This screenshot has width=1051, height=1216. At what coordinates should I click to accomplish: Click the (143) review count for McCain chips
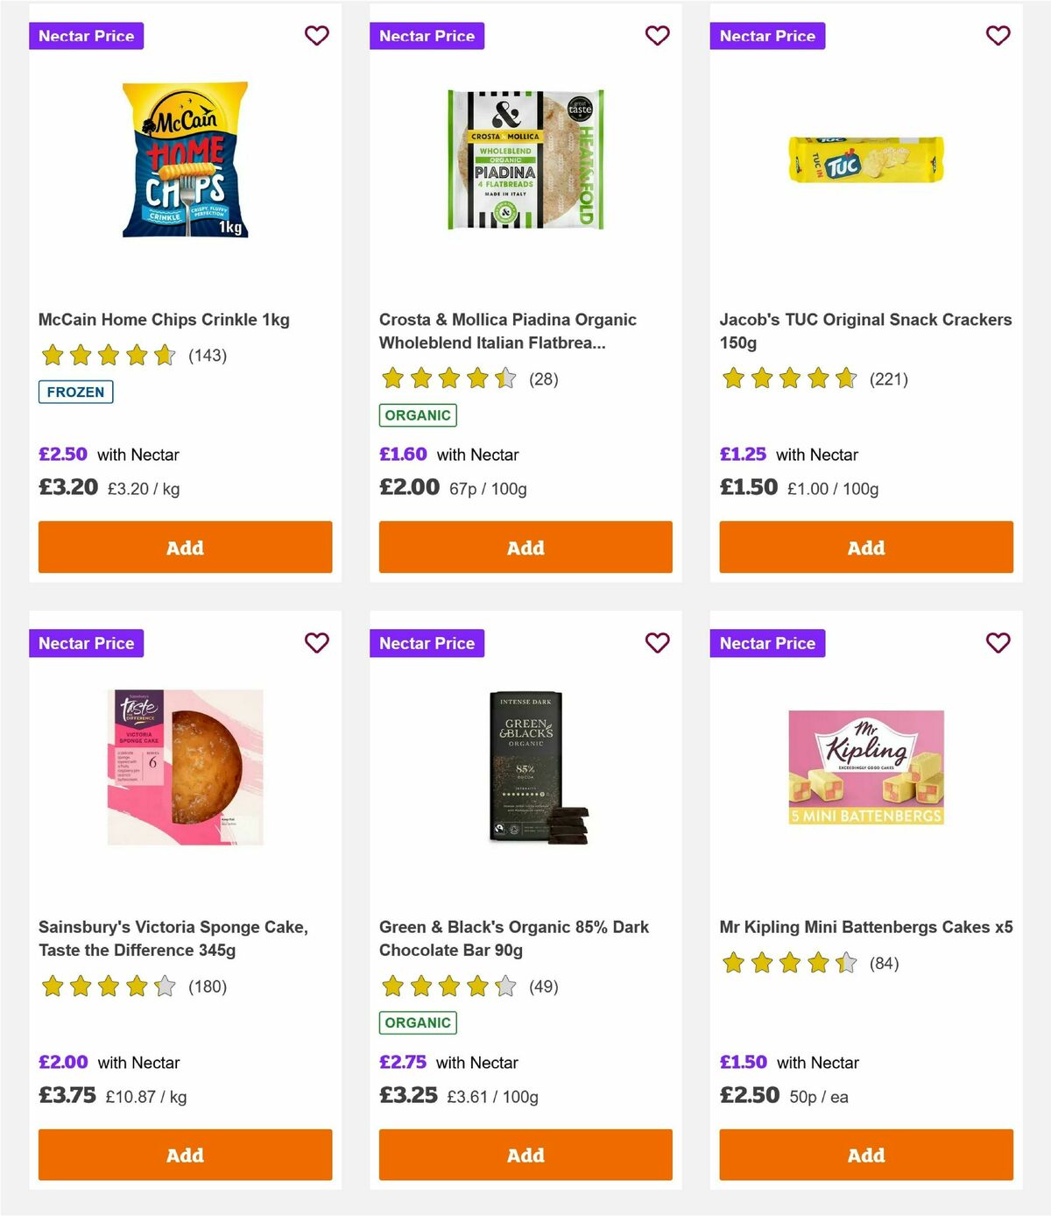click(x=207, y=356)
